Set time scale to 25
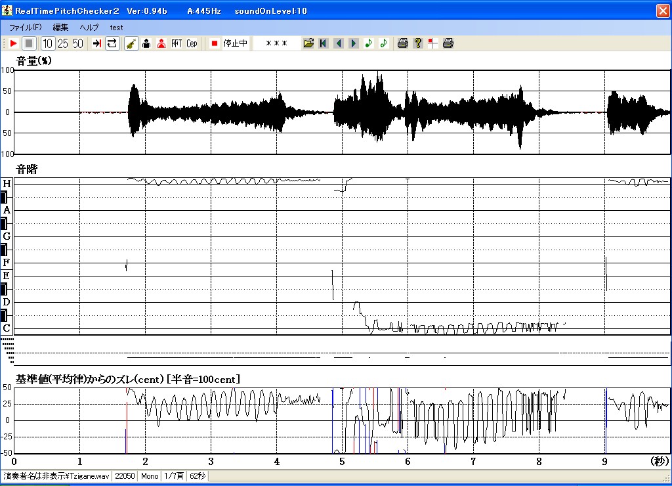The width and height of the screenshot is (672, 486). (x=63, y=43)
